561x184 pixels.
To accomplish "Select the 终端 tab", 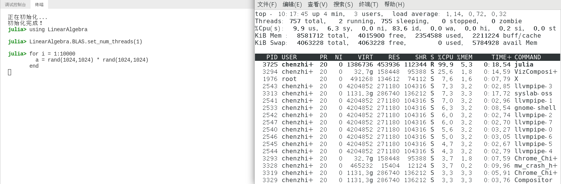I will 39,5.
